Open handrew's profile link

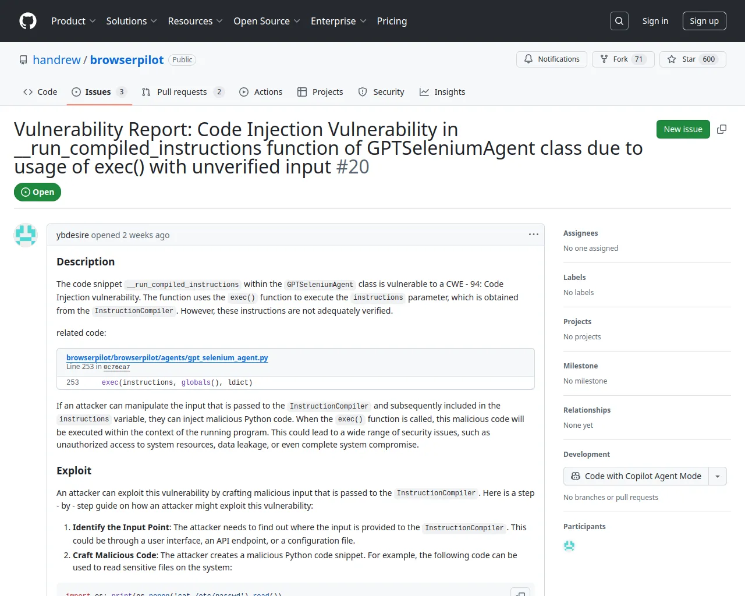[57, 60]
